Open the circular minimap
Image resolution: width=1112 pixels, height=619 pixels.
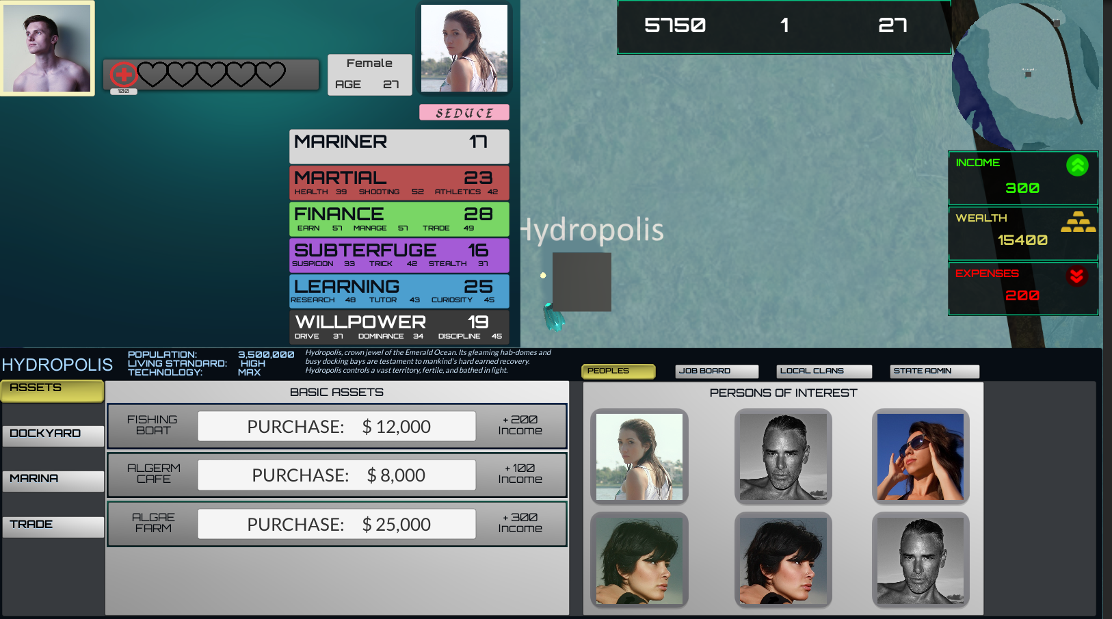[1025, 75]
